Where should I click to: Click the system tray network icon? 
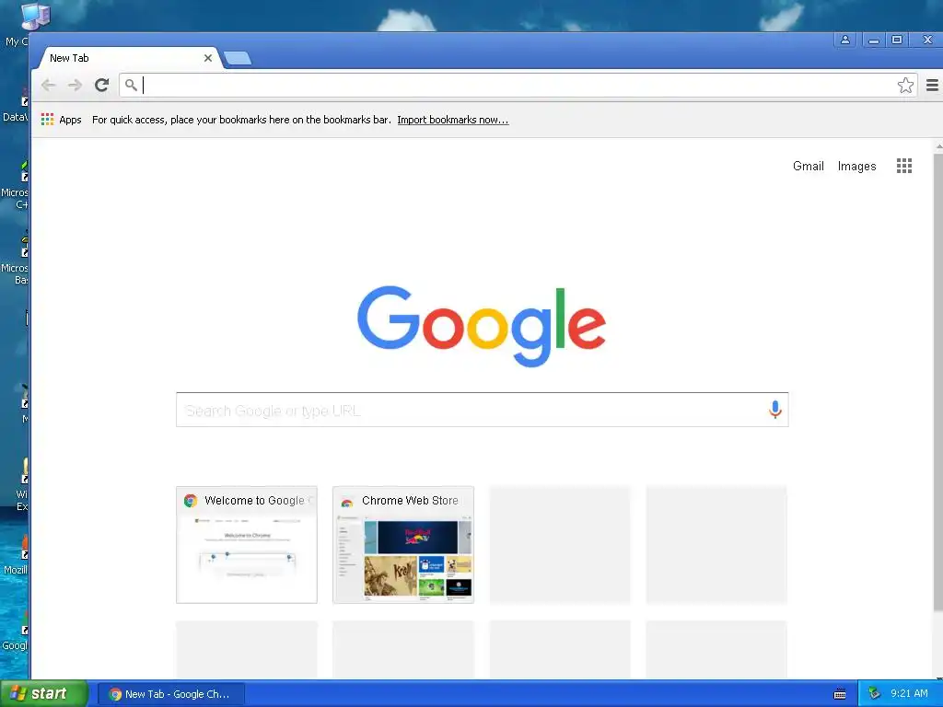pyautogui.click(x=874, y=694)
